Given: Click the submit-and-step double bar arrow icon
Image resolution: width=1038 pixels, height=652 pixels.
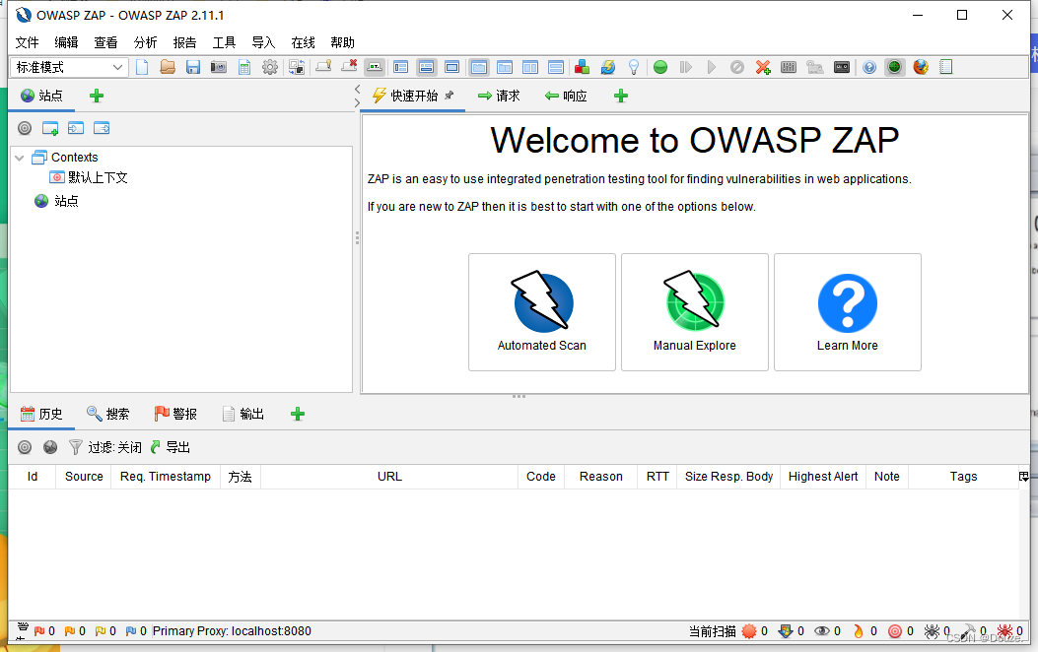Looking at the screenshot, I should (x=686, y=67).
